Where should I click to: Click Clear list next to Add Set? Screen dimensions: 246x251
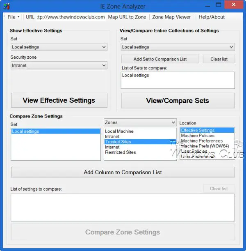point(219,59)
